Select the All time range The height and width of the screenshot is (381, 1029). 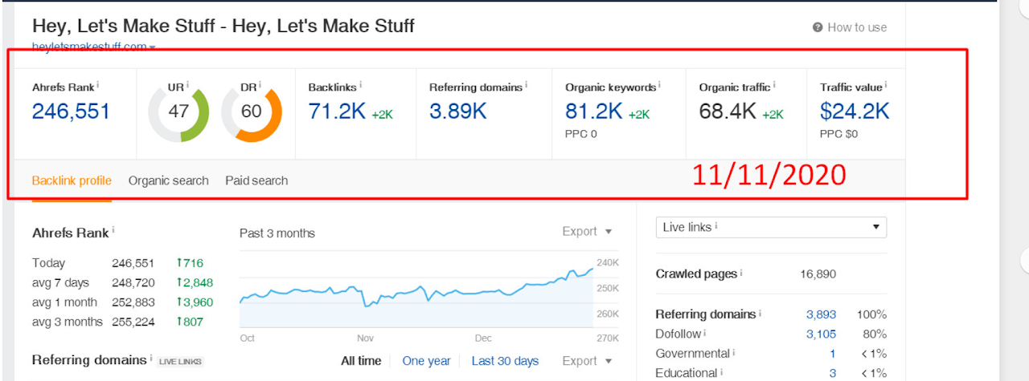tap(361, 361)
